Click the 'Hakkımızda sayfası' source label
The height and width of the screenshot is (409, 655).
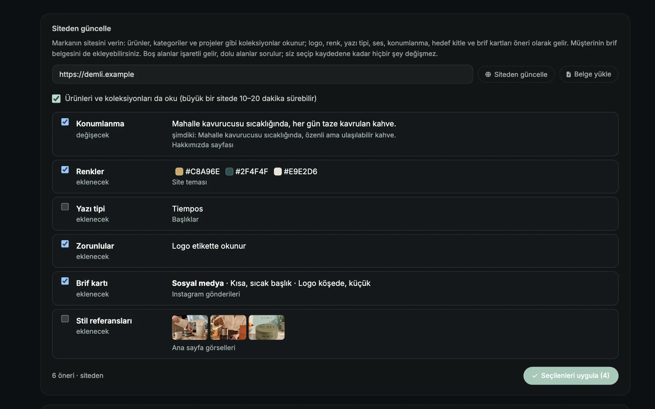coord(203,145)
